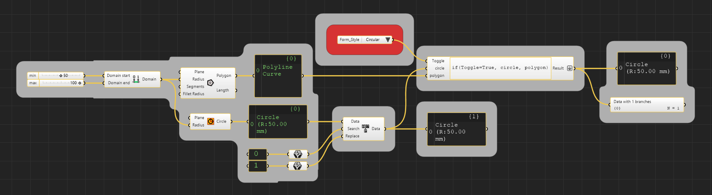Click the red group around Form_Style
712x195 pixels.
coord(365,50)
